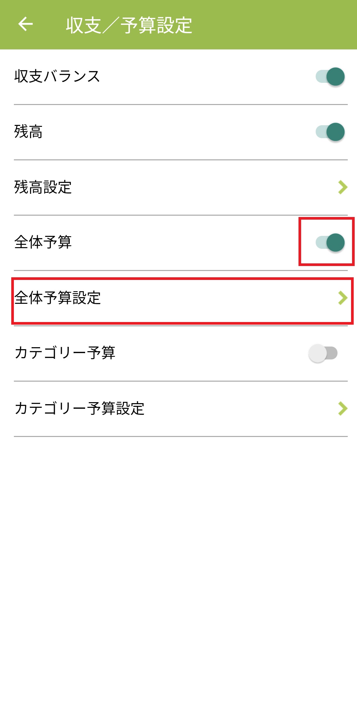Open the 残高設定 label

(43, 187)
